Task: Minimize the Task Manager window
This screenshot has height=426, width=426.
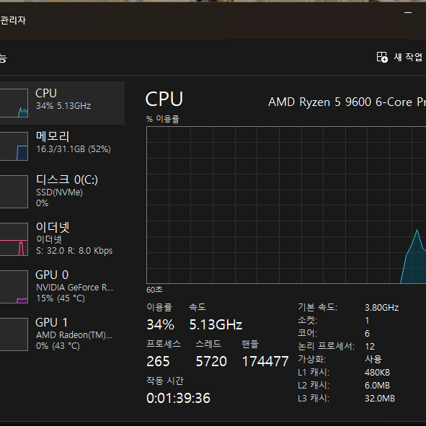Action: pyautogui.click(x=408, y=12)
